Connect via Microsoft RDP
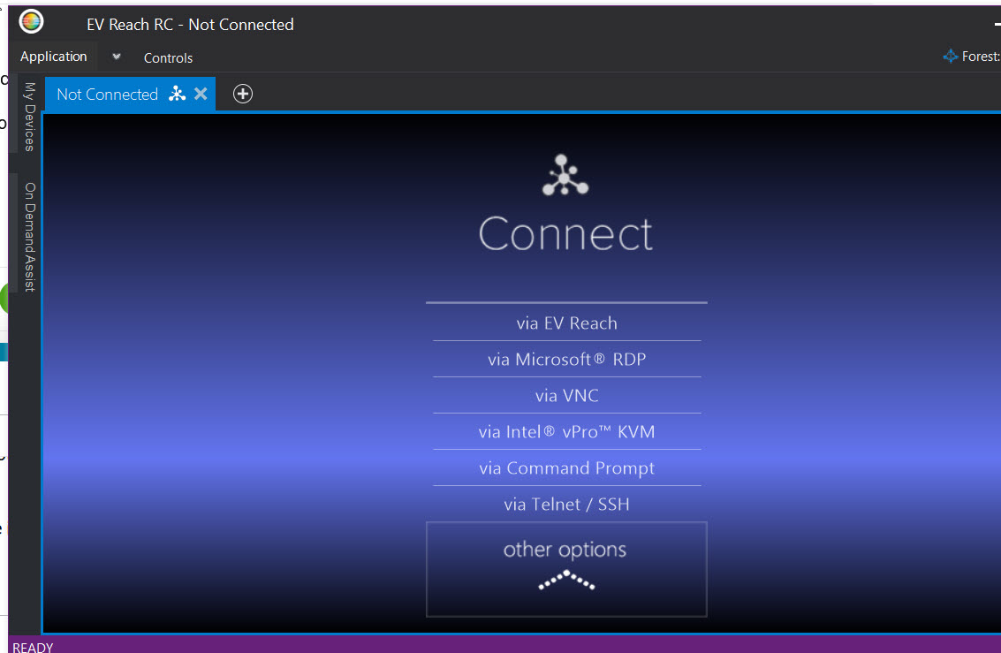1001x653 pixels. click(566, 360)
